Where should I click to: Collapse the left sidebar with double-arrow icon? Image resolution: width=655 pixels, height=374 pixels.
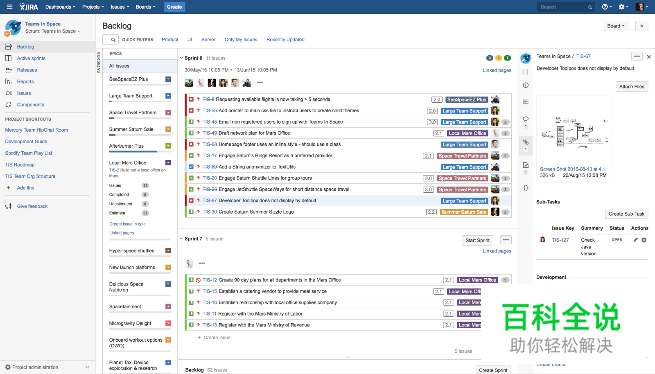(87, 367)
